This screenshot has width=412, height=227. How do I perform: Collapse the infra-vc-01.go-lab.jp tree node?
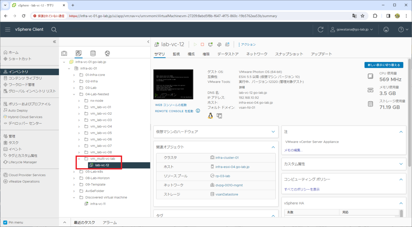(64, 62)
